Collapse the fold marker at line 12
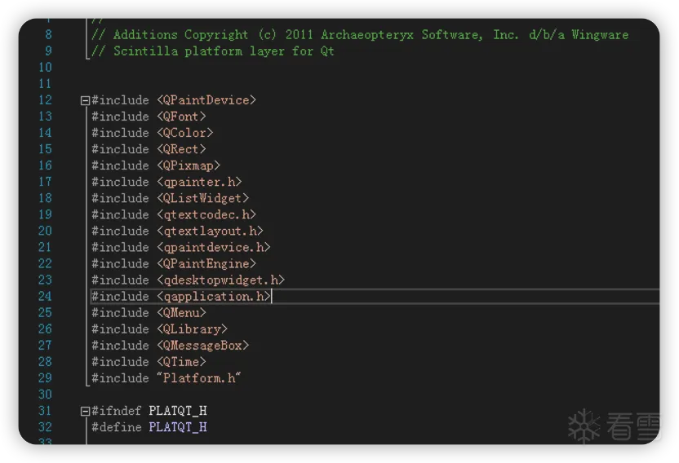 pyautogui.click(x=85, y=100)
